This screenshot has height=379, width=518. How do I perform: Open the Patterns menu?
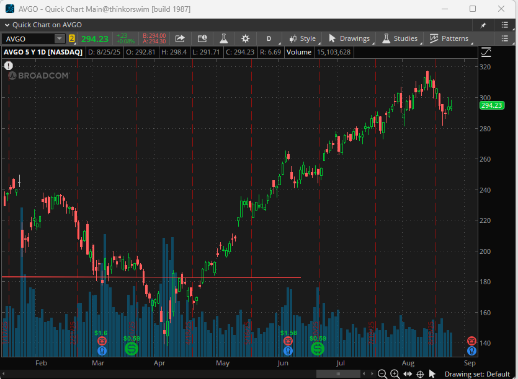click(449, 38)
